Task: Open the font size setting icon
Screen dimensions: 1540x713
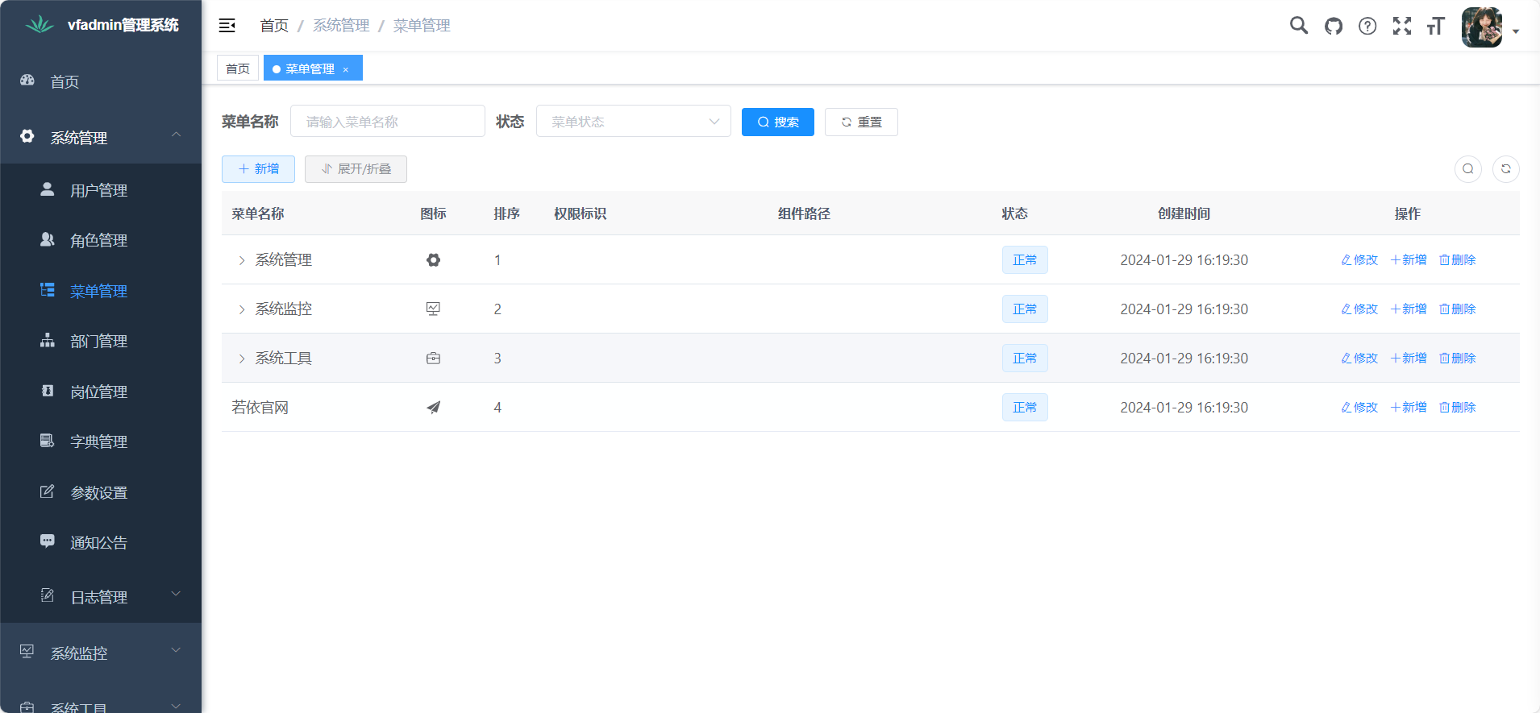Action: coord(1436,26)
